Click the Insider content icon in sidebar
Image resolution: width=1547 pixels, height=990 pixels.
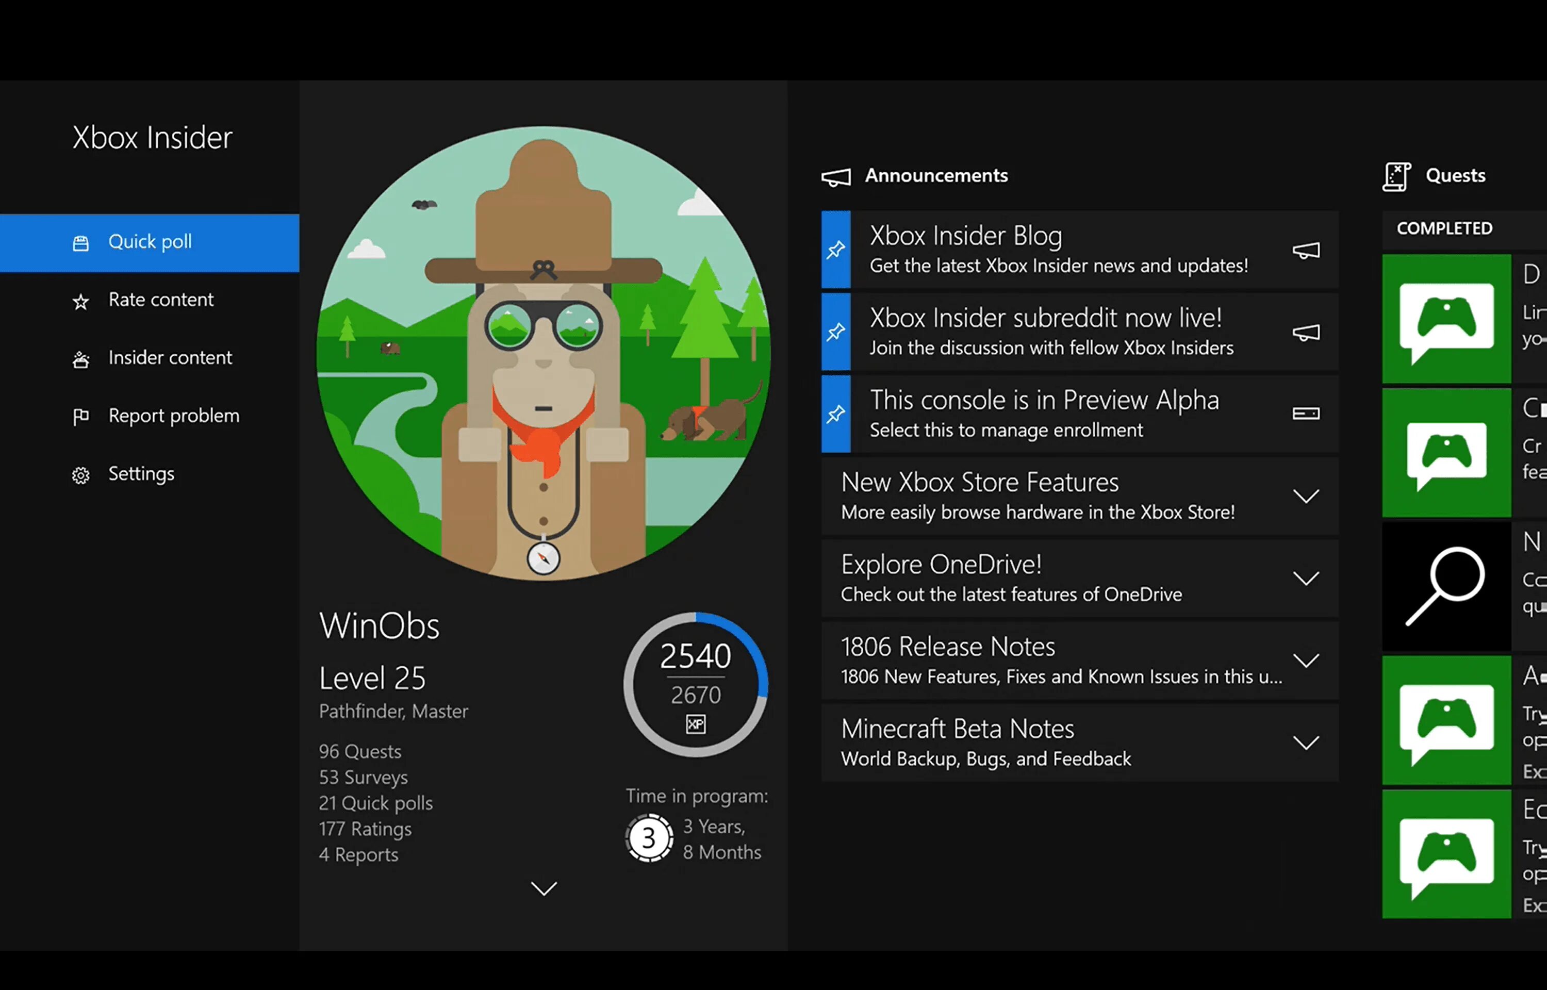tap(80, 359)
